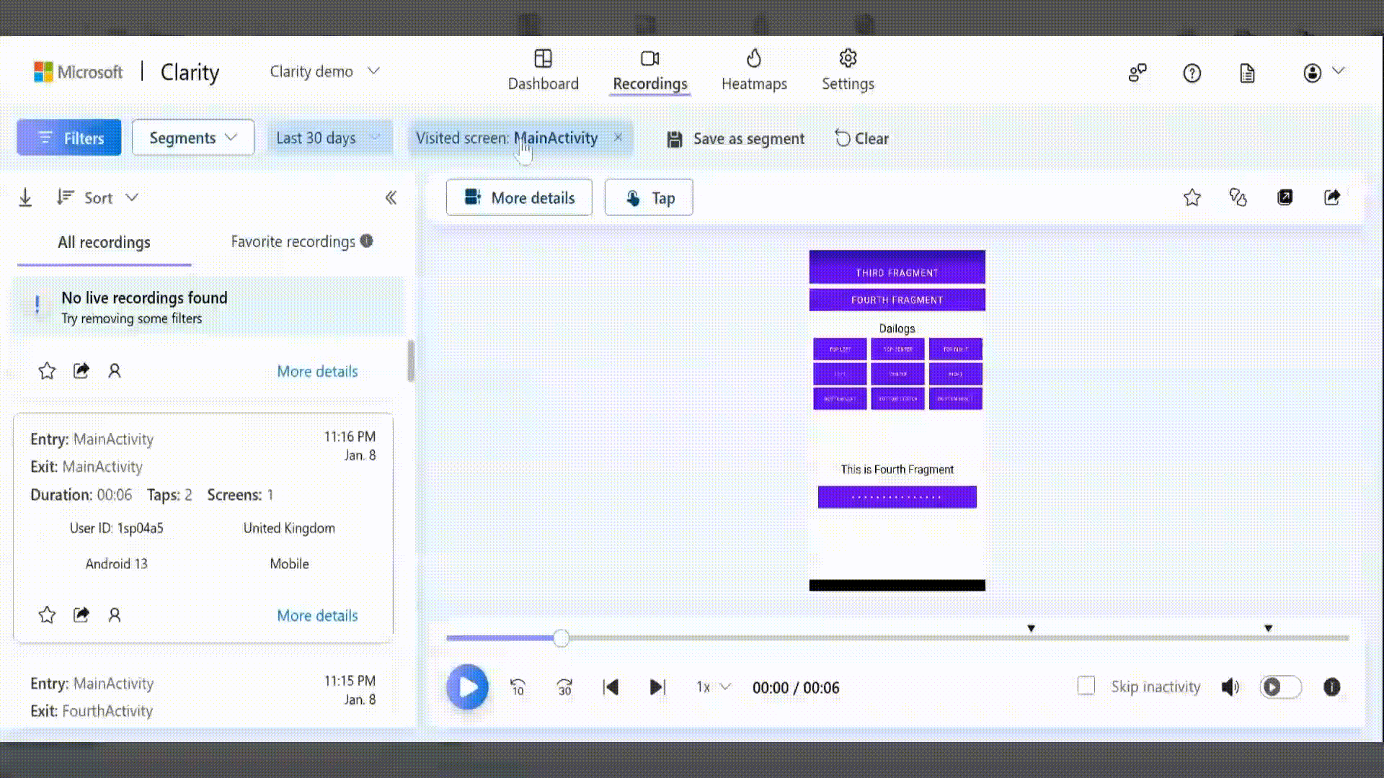
Task: Click the More details panel icon
Action: 472,197
